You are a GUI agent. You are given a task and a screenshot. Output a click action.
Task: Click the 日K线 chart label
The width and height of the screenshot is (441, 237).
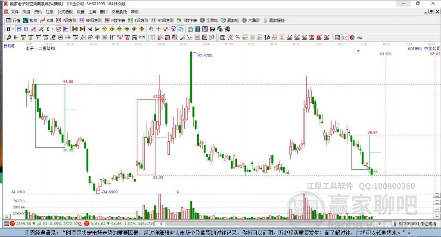click(9, 46)
